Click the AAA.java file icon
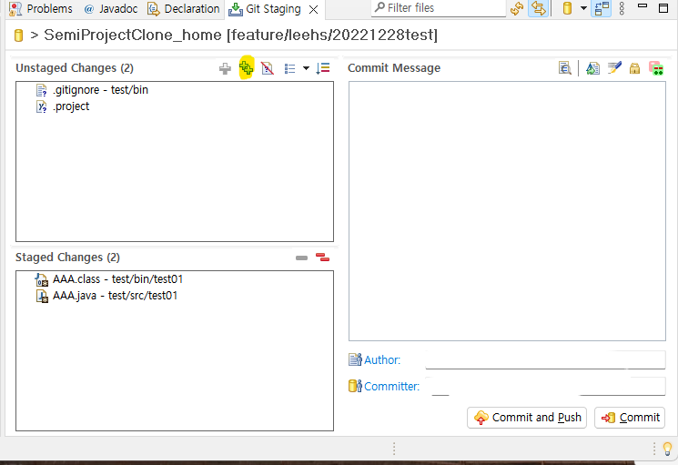The width and height of the screenshot is (678, 465). pos(42,297)
